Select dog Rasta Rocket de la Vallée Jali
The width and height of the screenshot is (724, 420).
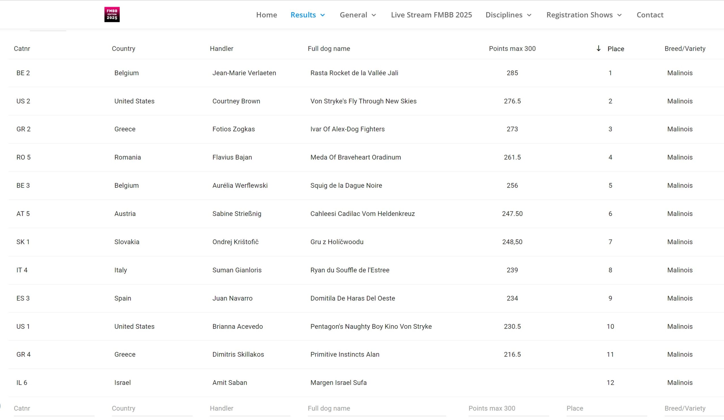coord(354,73)
